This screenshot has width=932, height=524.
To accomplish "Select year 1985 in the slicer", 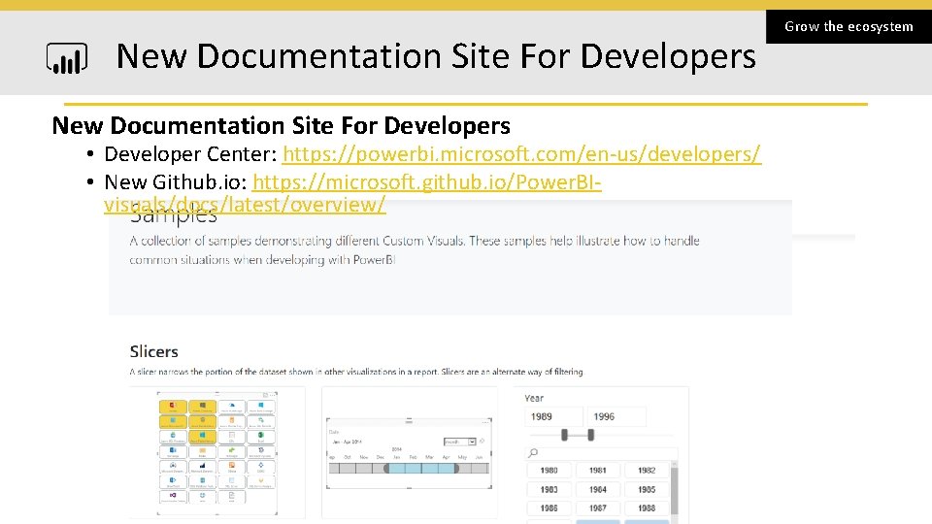I will [x=647, y=489].
